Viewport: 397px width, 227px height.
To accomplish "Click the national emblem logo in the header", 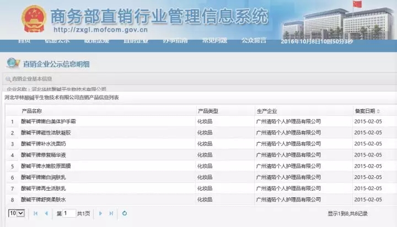I will point(34,19).
